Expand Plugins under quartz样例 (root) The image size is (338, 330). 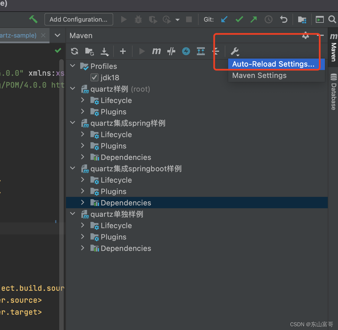(x=83, y=111)
